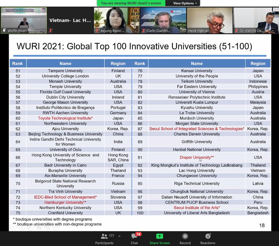Viewport: 279px width, 246px height.
Task: Select Dr. KWON's video thumbnail
Action: click(x=256, y=20)
